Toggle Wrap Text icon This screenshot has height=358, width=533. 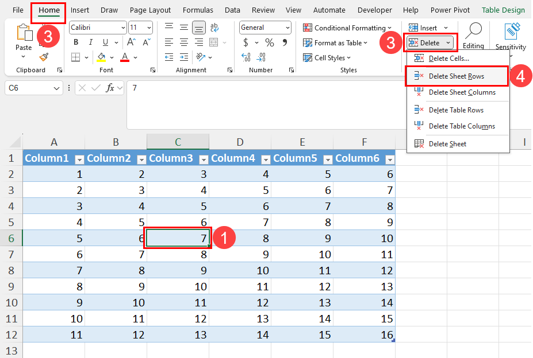click(x=214, y=27)
